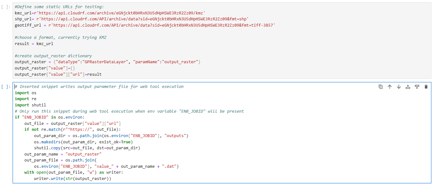Click the 'Inserted snippet' comment line
The height and width of the screenshot is (184, 433).
pyautogui.click(x=99, y=87)
